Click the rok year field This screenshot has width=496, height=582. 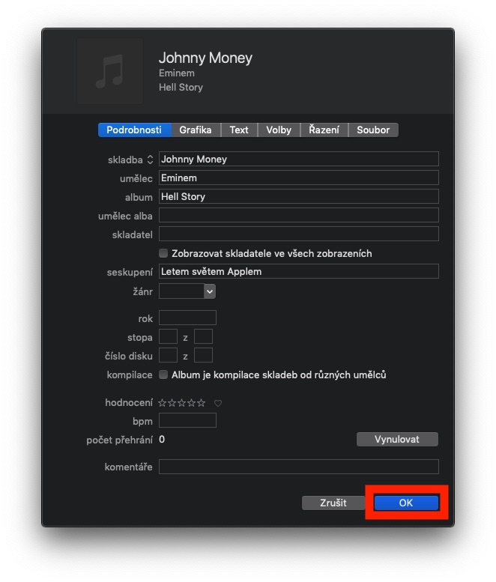[x=187, y=318]
